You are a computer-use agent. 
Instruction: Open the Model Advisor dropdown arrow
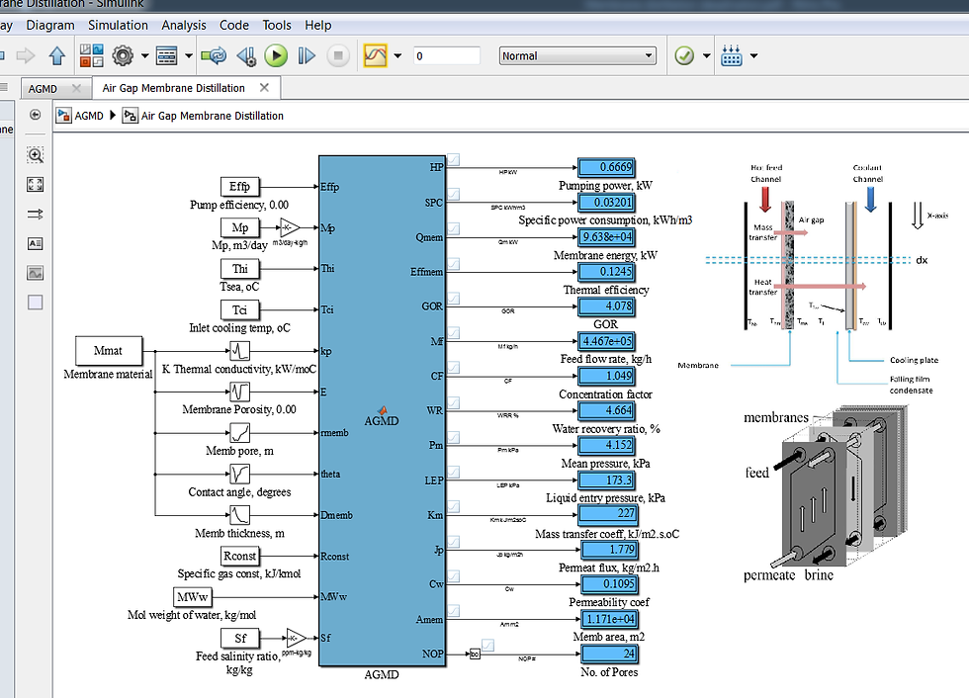pyautogui.click(x=706, y=55)
